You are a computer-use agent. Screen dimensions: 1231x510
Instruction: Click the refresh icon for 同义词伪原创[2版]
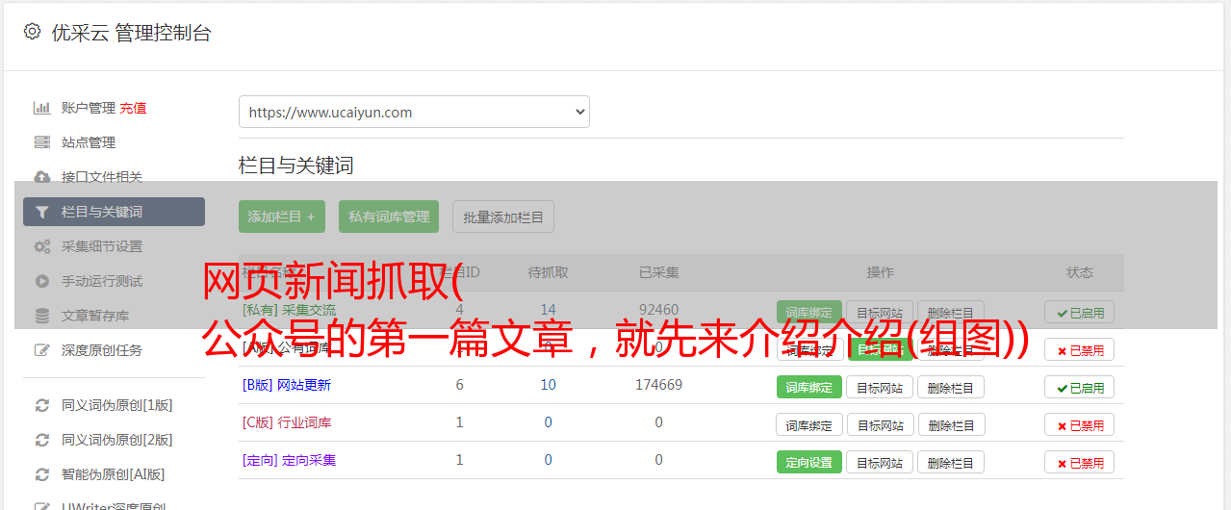coord(42,440)
